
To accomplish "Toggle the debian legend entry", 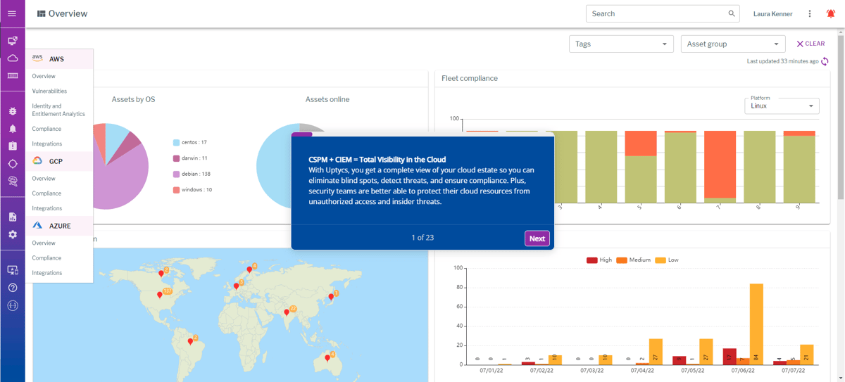I will click(x=192, y=174).
